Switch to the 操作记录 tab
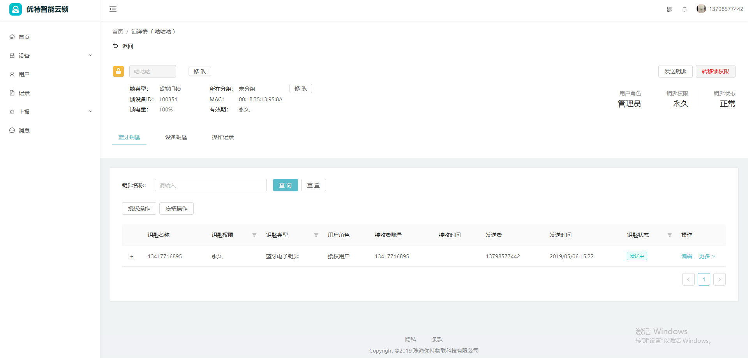Viewport: 748px width, 358px height. [222, 137]
